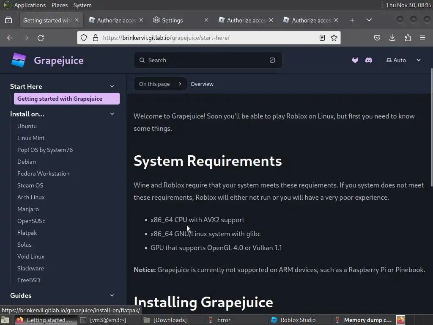Viewport: 433px width, 325px height.
Task: Click the Firefox icon at taskbar right end
Action: click(x=401, y=320)
